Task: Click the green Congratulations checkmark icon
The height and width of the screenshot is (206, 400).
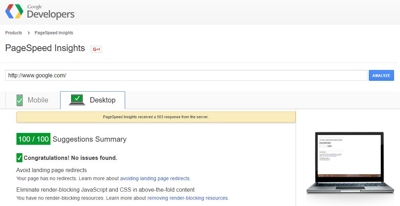Action: coord(19,158)
